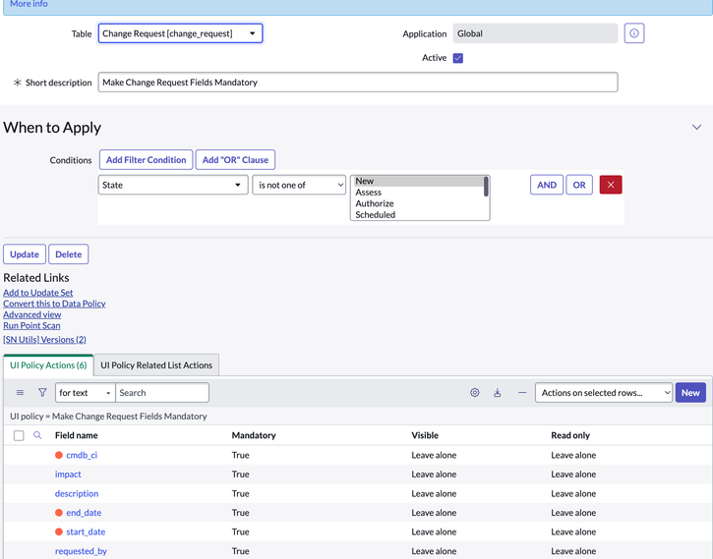
Task: Click the Short description input field
Action: click(x=358, y=83)
